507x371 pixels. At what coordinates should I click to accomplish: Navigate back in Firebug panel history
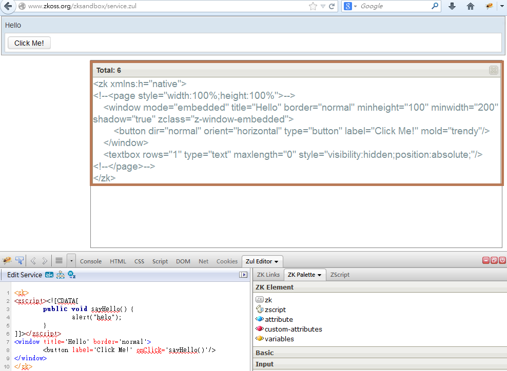click(x=33, y=261)
